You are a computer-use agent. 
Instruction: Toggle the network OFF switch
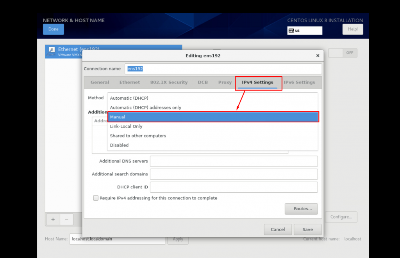tap(343, 53)
